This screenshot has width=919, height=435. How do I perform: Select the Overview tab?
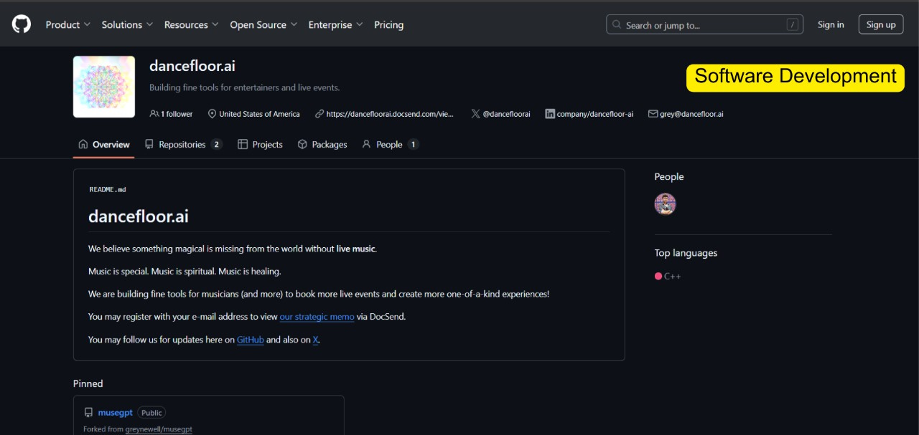pos(104,144)
